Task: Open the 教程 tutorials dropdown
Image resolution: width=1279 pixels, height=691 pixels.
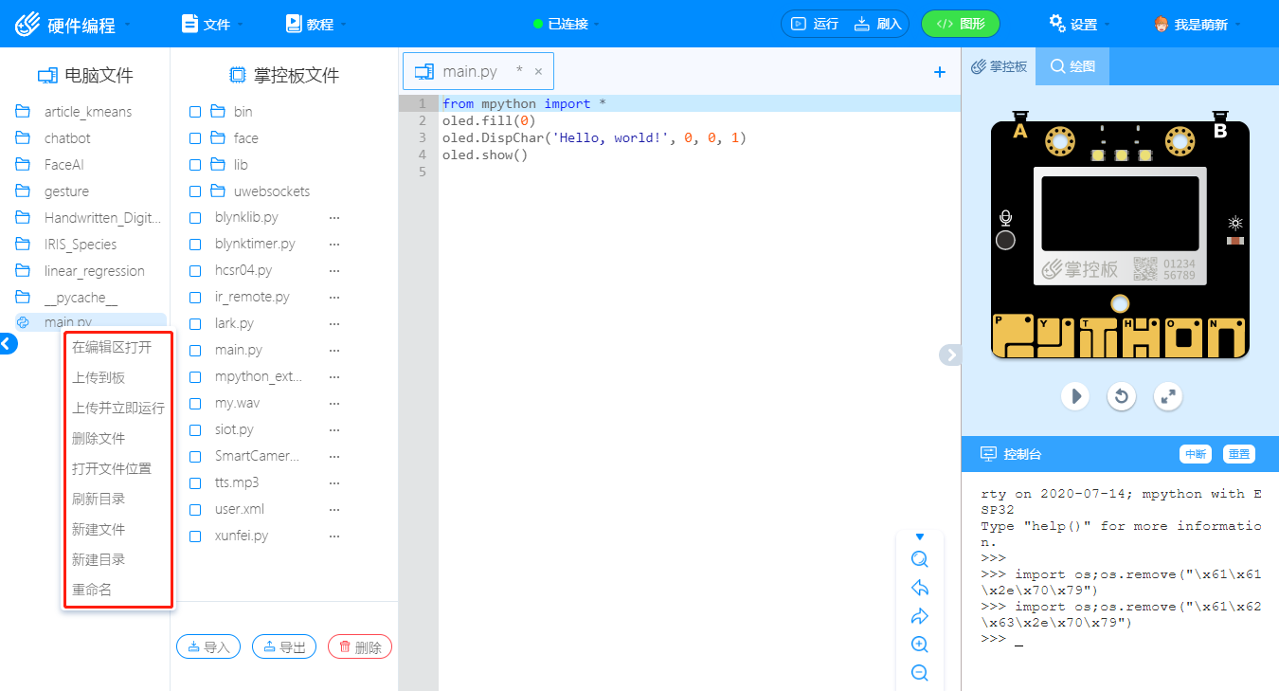Action: point(316,25)
